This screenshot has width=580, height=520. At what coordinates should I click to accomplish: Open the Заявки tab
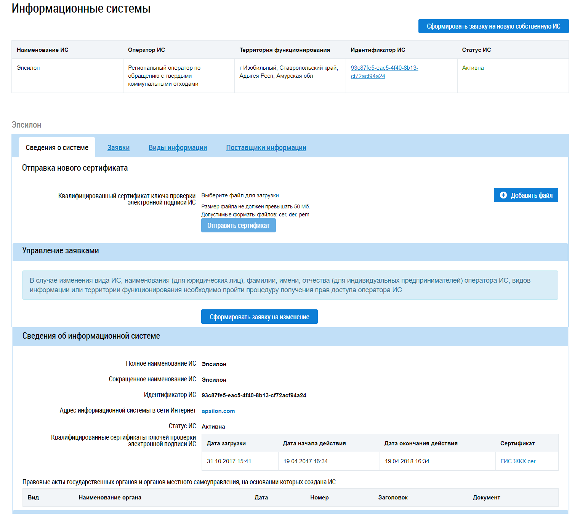tap(119, 148)
